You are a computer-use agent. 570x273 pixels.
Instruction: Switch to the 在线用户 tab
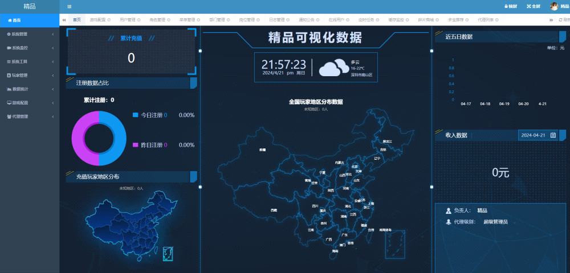click(x=336, y=20)
